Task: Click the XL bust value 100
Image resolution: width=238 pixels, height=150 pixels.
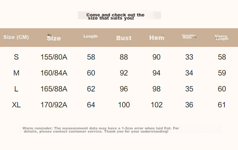Action: (x=124, y=105)
